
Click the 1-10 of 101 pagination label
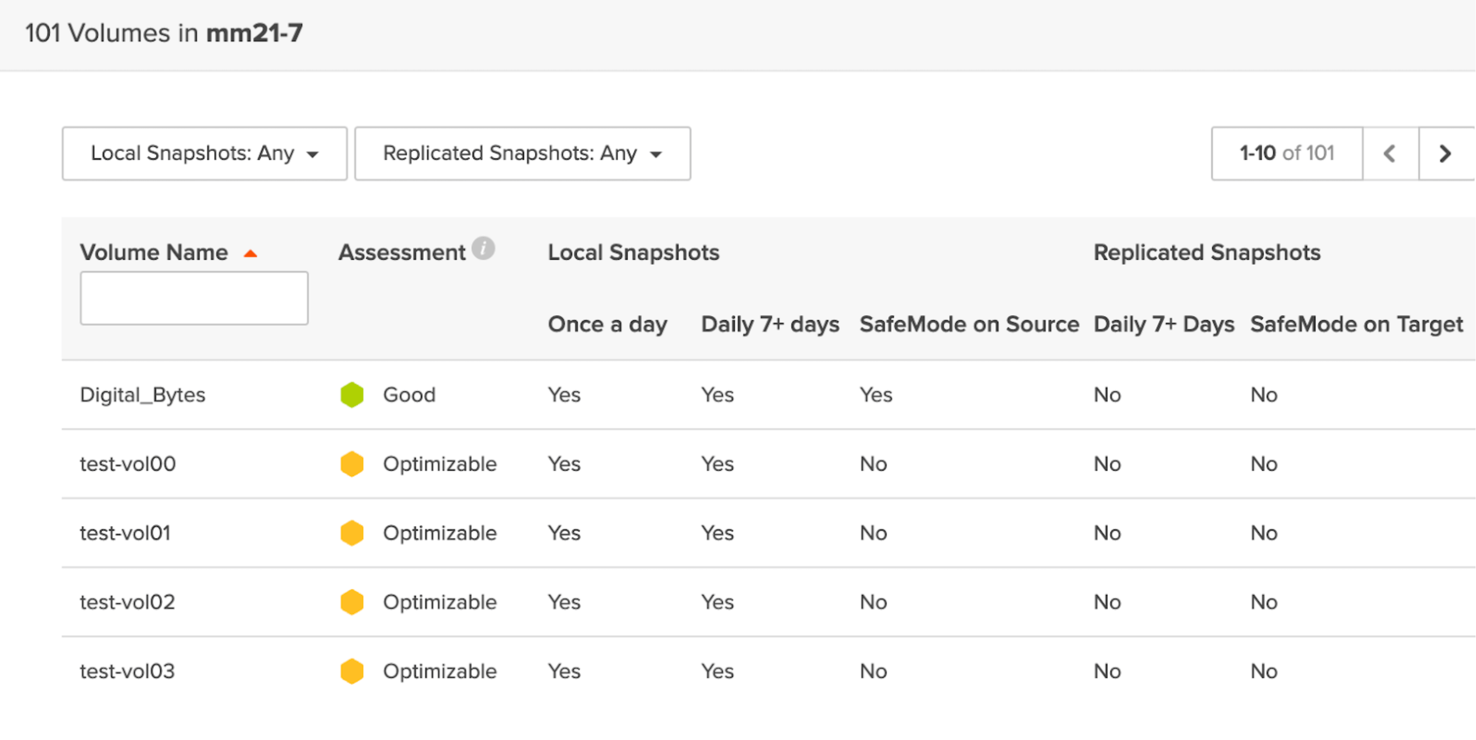1287,153
